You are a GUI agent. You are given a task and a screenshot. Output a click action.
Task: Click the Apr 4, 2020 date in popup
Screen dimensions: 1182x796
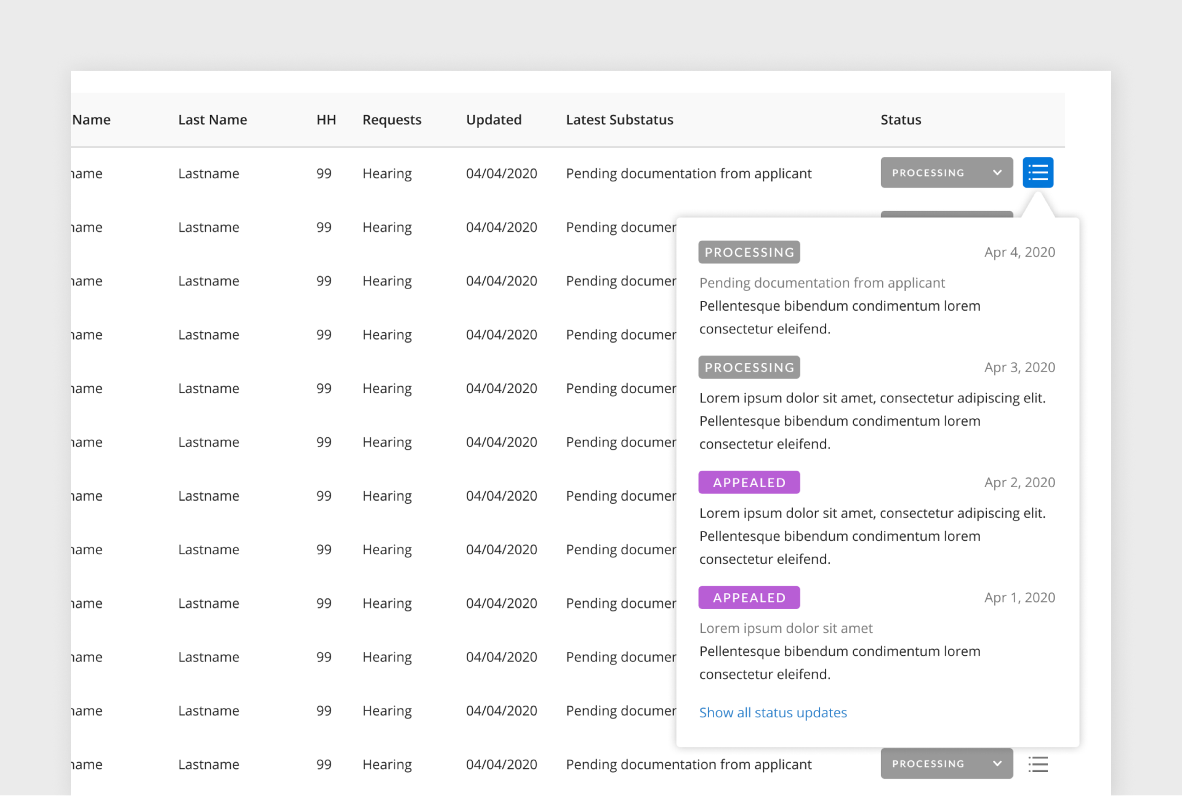pyautogui.click(x=1019, y=252)
